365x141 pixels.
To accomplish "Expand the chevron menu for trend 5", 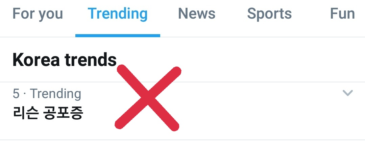I will 348,93.
